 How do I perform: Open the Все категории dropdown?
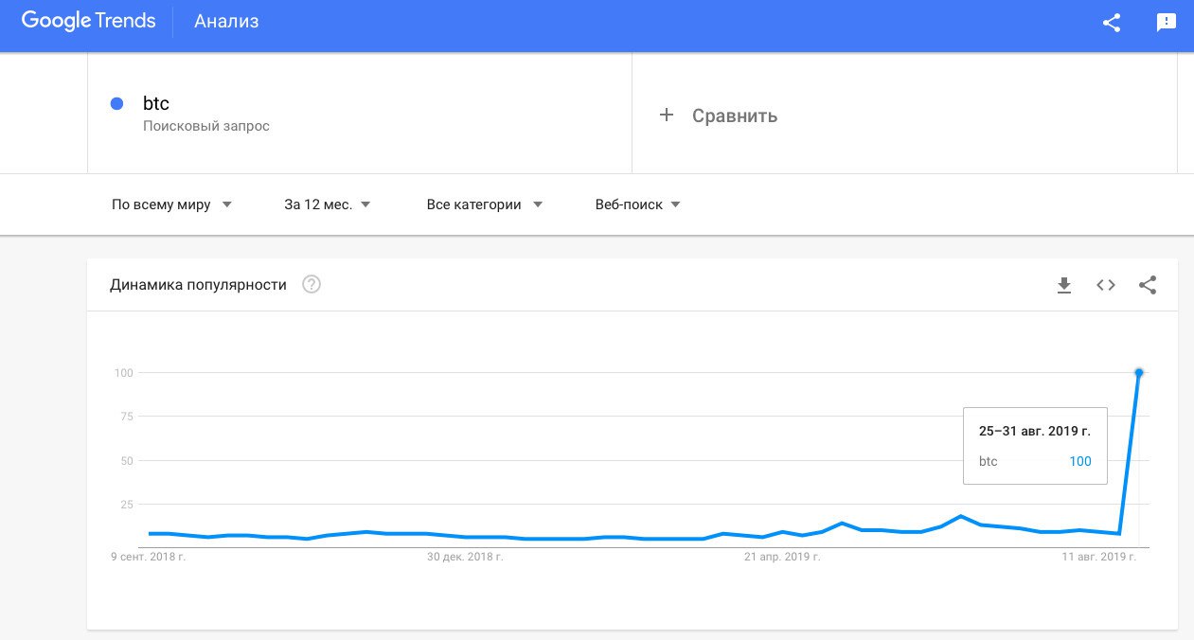click(484, 204)
